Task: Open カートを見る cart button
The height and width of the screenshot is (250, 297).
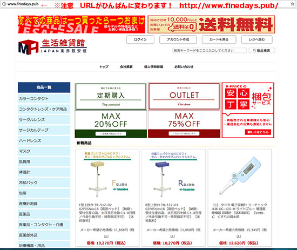Action: 219,39
